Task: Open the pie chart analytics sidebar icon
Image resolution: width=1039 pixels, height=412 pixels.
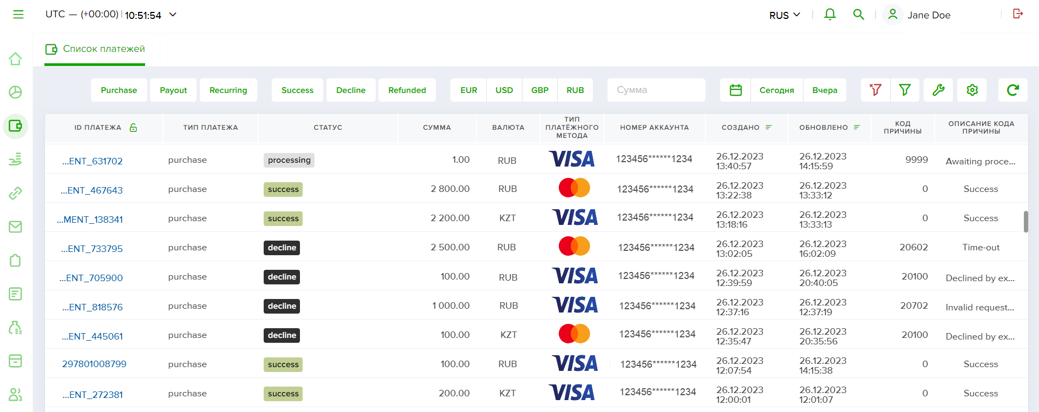Action: pos(16,92)
